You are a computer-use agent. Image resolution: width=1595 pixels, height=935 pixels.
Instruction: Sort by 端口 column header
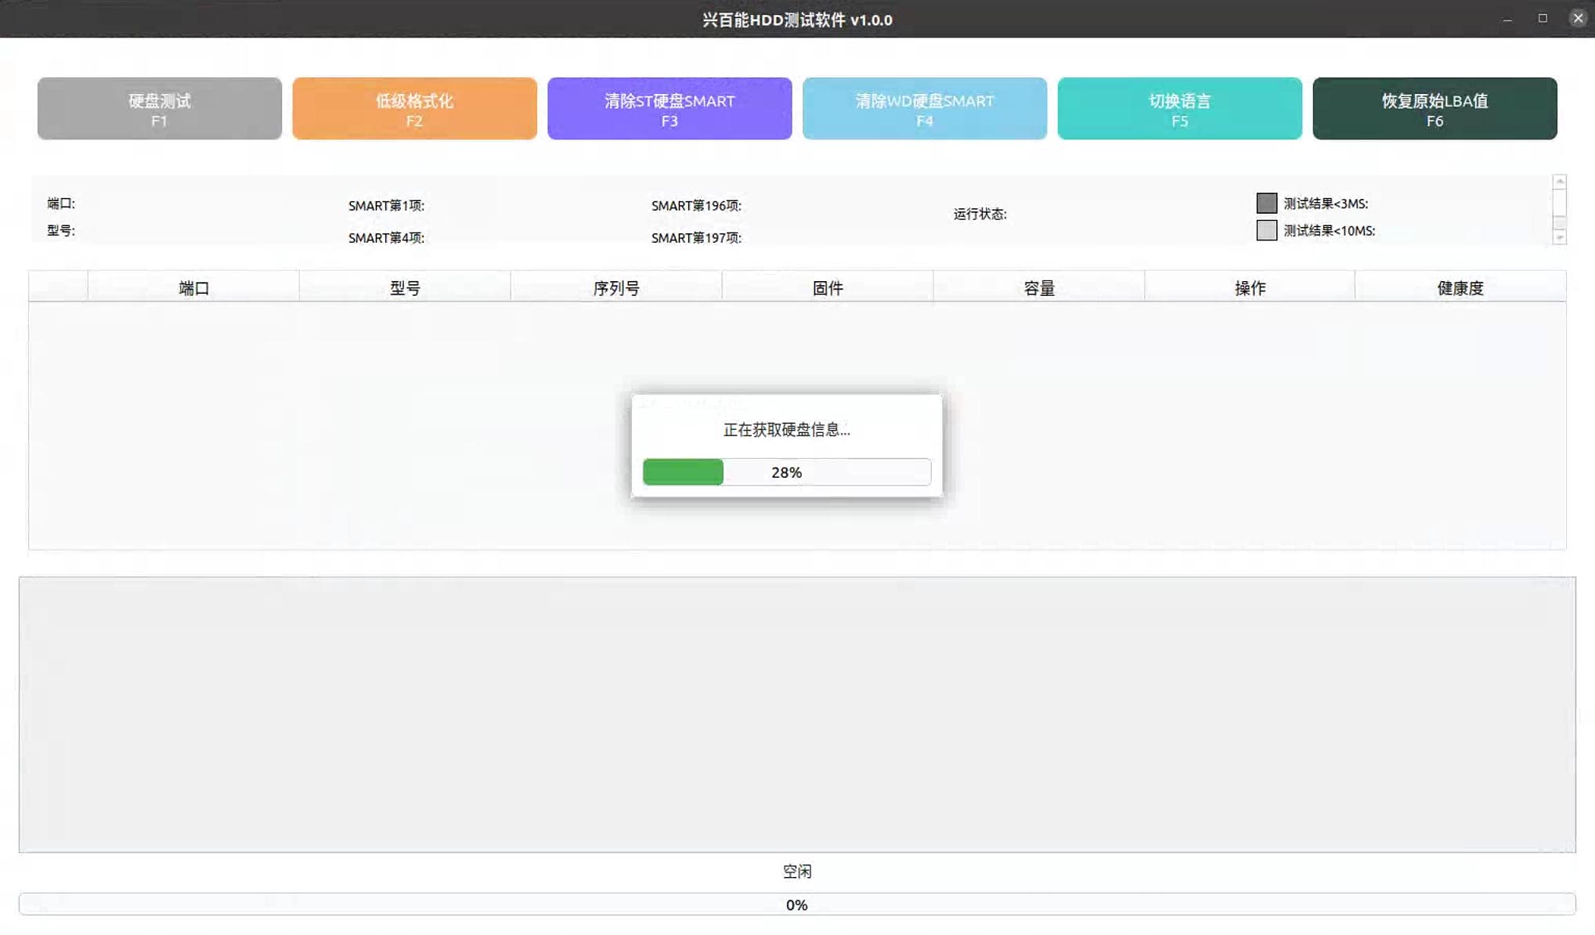pos(193,288)
